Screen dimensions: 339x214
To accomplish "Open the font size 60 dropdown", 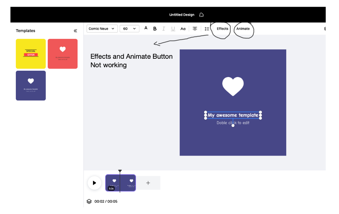I will [x=129, y=29].
